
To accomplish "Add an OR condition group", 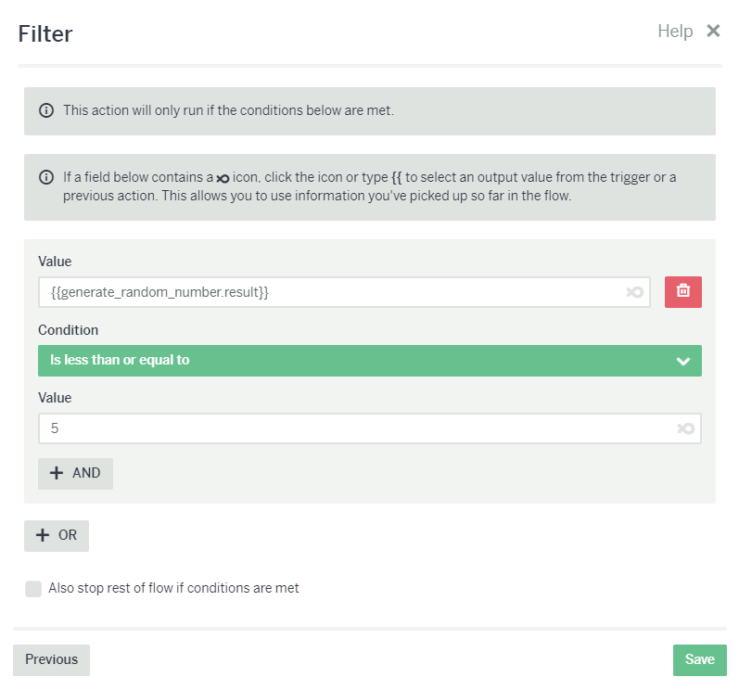I will [x=57, y=535].
